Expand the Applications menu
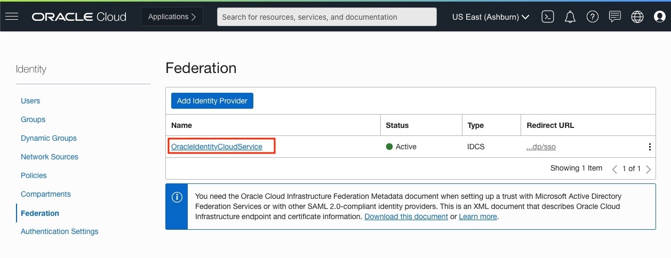 172,17
